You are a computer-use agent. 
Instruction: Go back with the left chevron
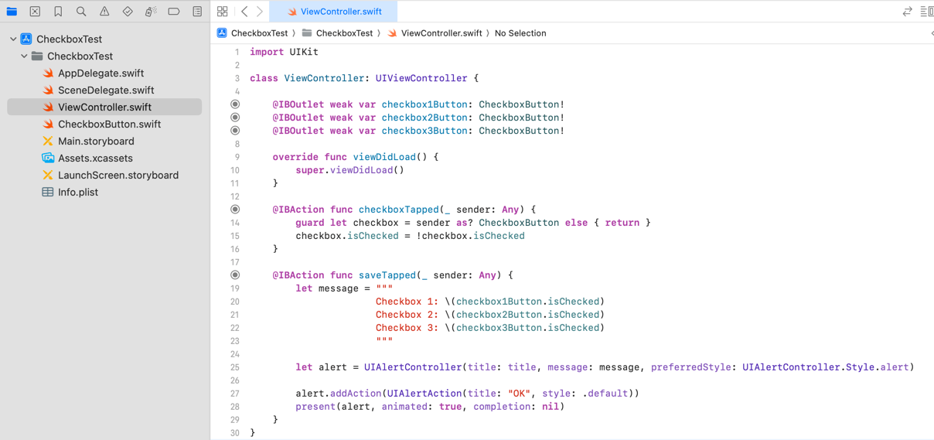[x=244, y=12]
